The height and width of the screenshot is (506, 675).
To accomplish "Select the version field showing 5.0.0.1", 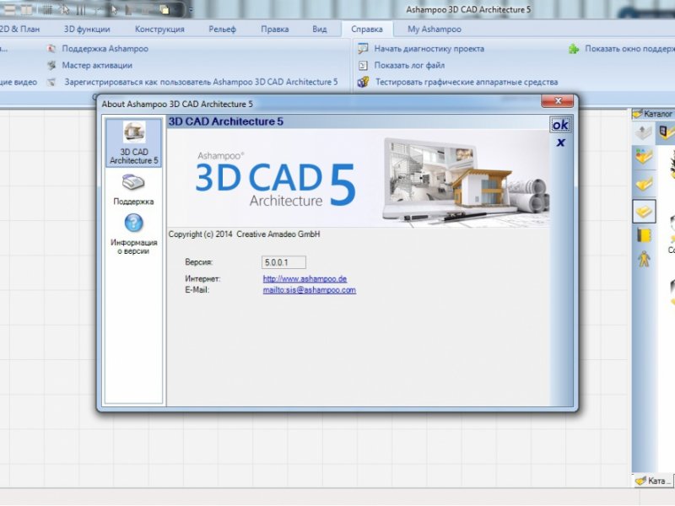I will (x=283, y=262).
